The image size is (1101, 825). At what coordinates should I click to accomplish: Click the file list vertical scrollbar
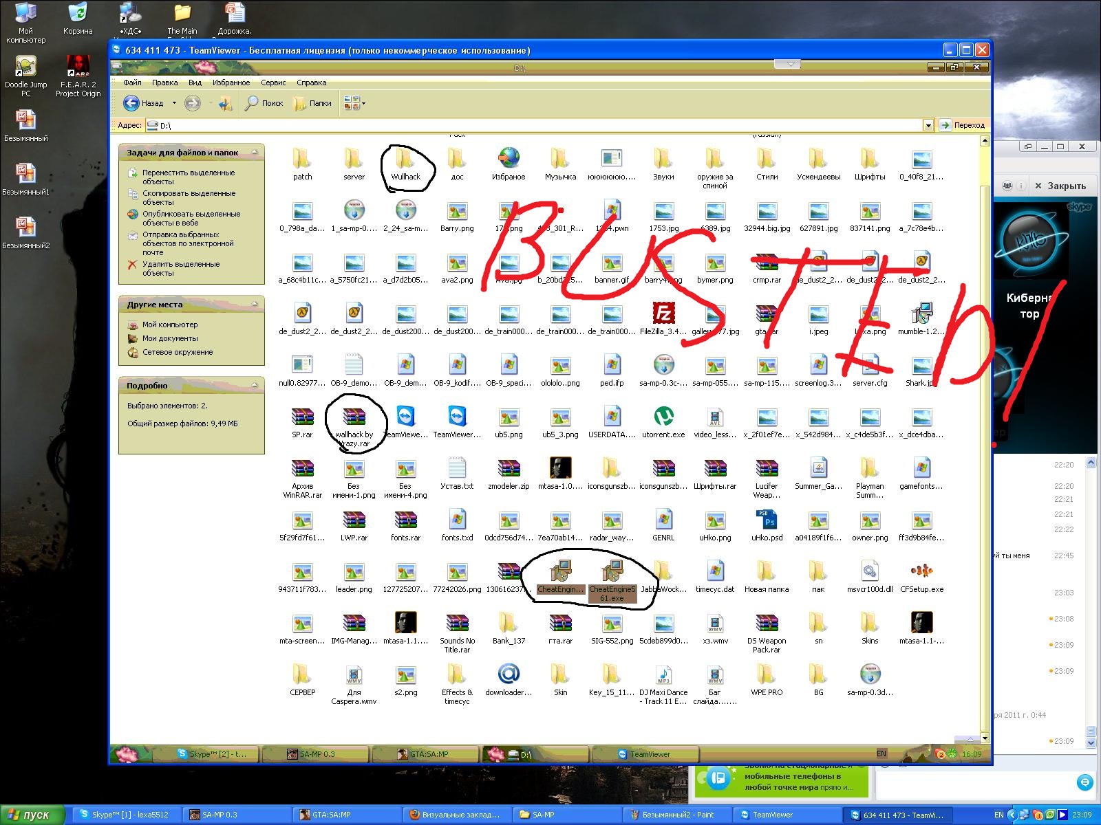pyautogui.click(x=985, y=440)
